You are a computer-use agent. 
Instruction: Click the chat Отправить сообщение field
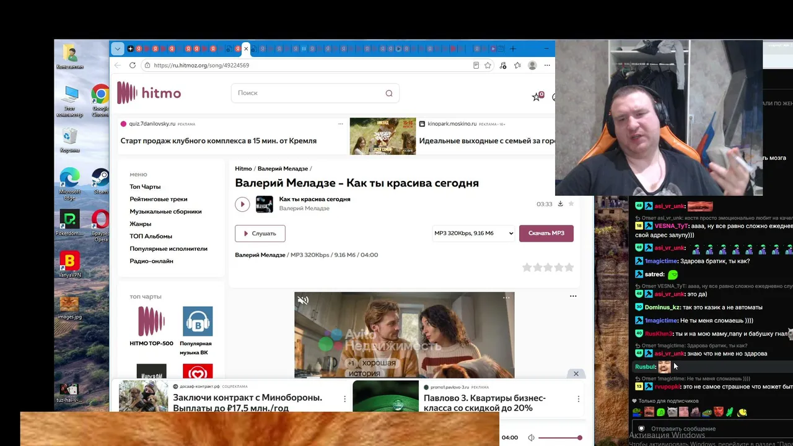coord(683,429)
